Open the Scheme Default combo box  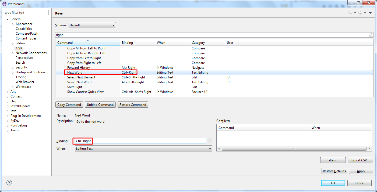(92, 25)
